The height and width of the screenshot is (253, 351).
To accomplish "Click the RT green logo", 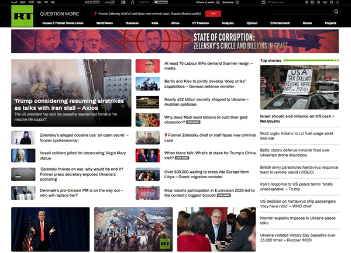I will coord(22,16).
